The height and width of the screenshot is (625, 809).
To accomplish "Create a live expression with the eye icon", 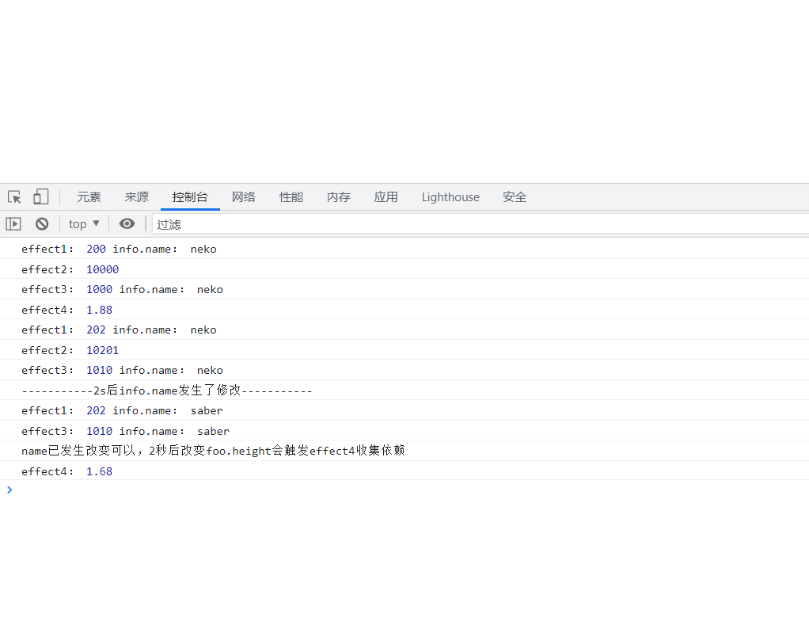I will point(127,223).
